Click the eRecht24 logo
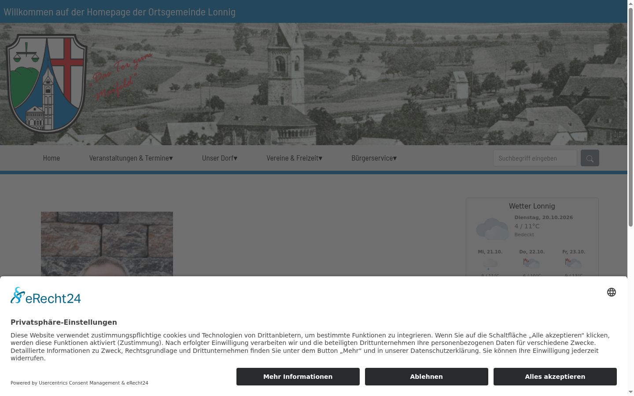Screen dimensions: 634x396 46,296
